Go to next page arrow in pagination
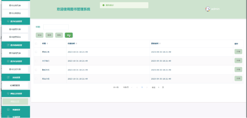 [x=147, y=87]
